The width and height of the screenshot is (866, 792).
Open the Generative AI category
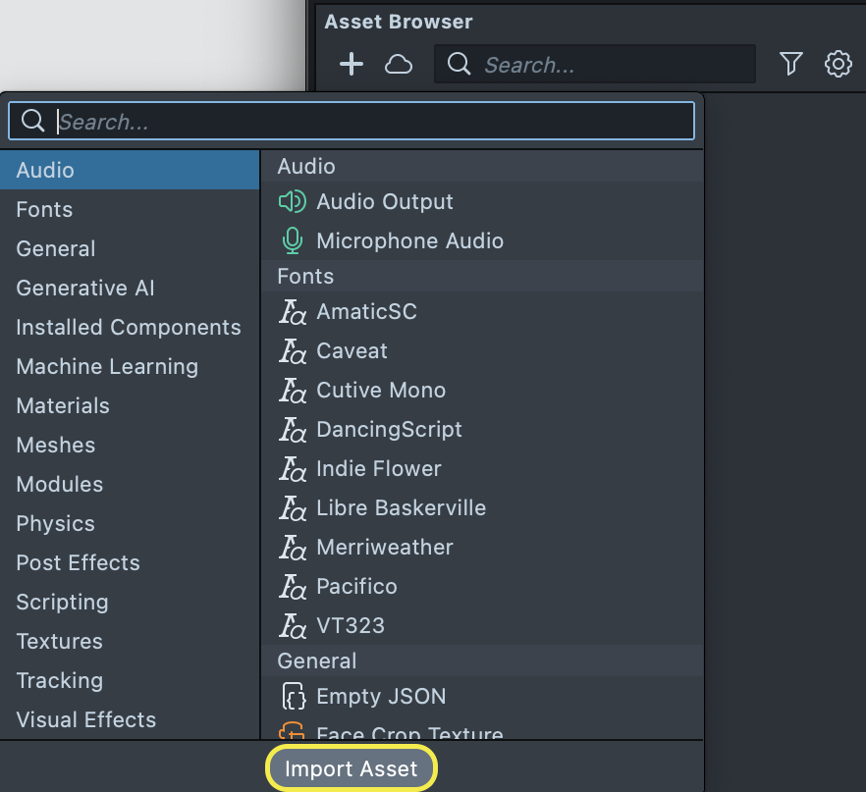click(x=85, y=289)
